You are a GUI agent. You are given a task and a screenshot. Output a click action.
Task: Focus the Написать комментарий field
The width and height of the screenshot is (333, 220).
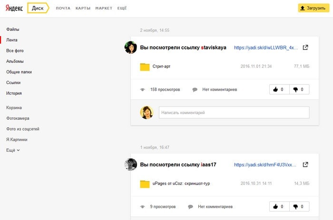[x=234, y=113]
